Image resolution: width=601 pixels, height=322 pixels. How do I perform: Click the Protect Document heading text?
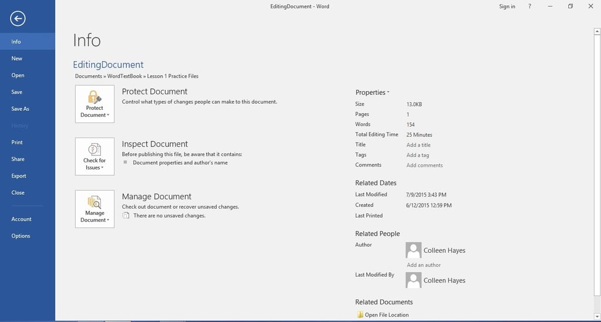pyautogui.click(x=154, y=91)
